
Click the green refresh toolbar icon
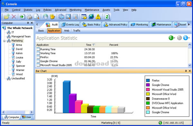(x=107, y=17)
